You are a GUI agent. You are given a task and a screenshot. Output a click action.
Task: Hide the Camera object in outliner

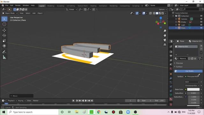[x=201, y=19]
